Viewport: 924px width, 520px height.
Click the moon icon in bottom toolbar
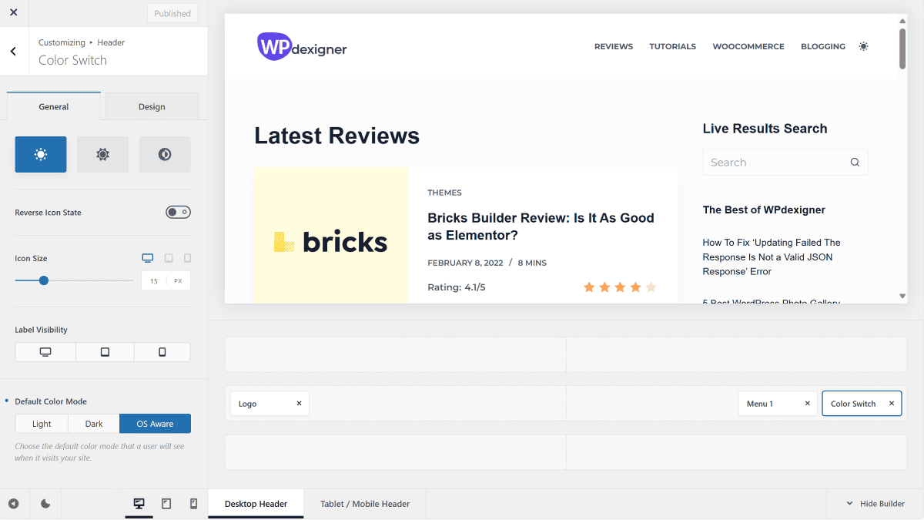point(45,503)
